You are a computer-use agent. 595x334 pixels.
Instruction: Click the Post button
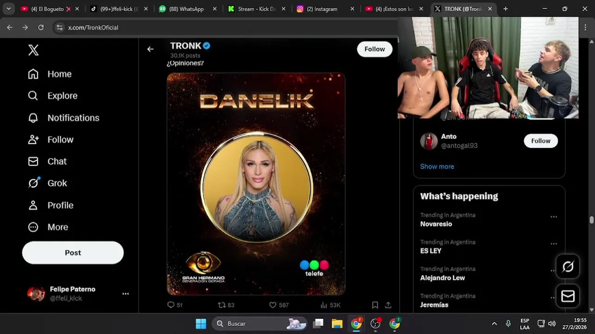73,253
